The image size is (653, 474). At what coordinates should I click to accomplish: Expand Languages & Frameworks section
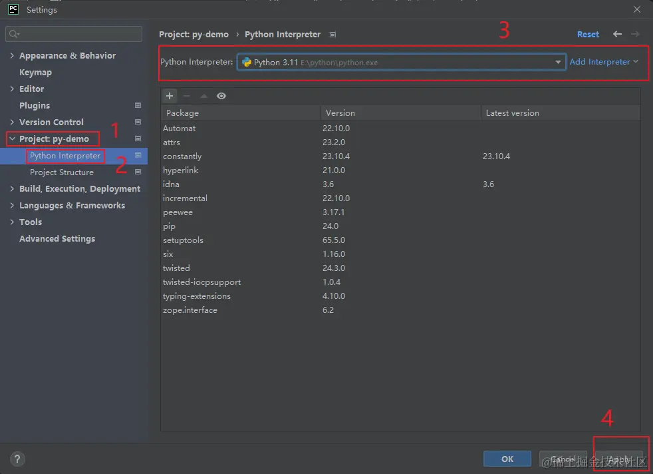coord(12,206)
